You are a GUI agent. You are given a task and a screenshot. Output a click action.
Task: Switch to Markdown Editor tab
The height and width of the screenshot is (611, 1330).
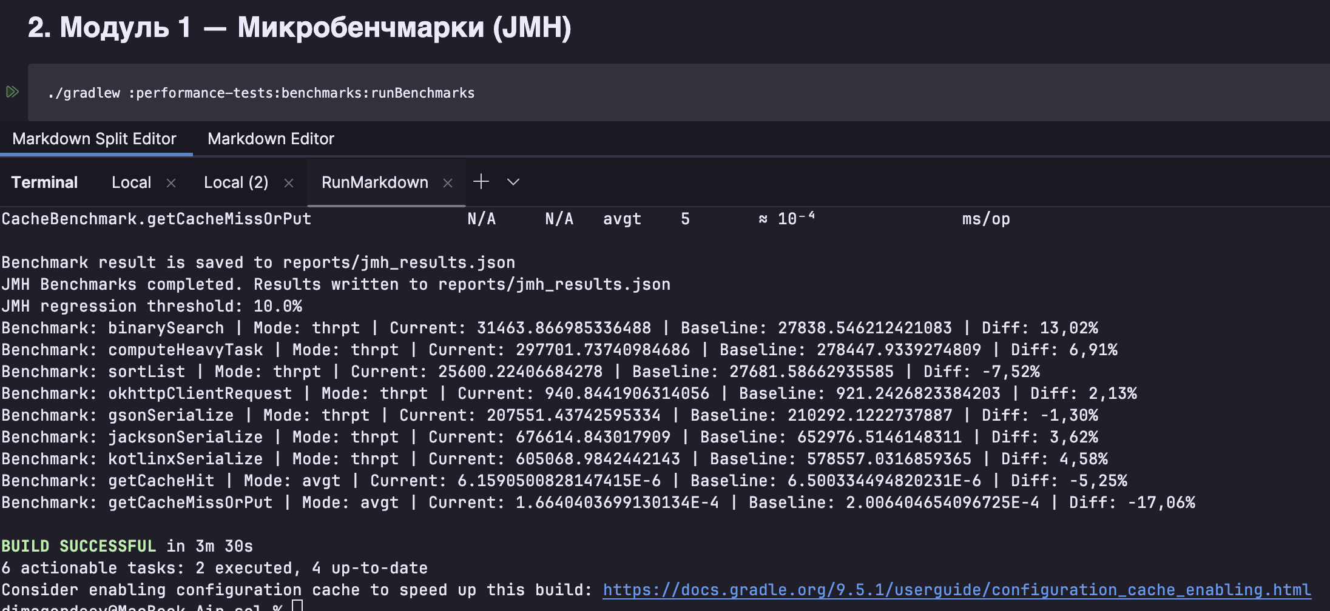[271, 139]
